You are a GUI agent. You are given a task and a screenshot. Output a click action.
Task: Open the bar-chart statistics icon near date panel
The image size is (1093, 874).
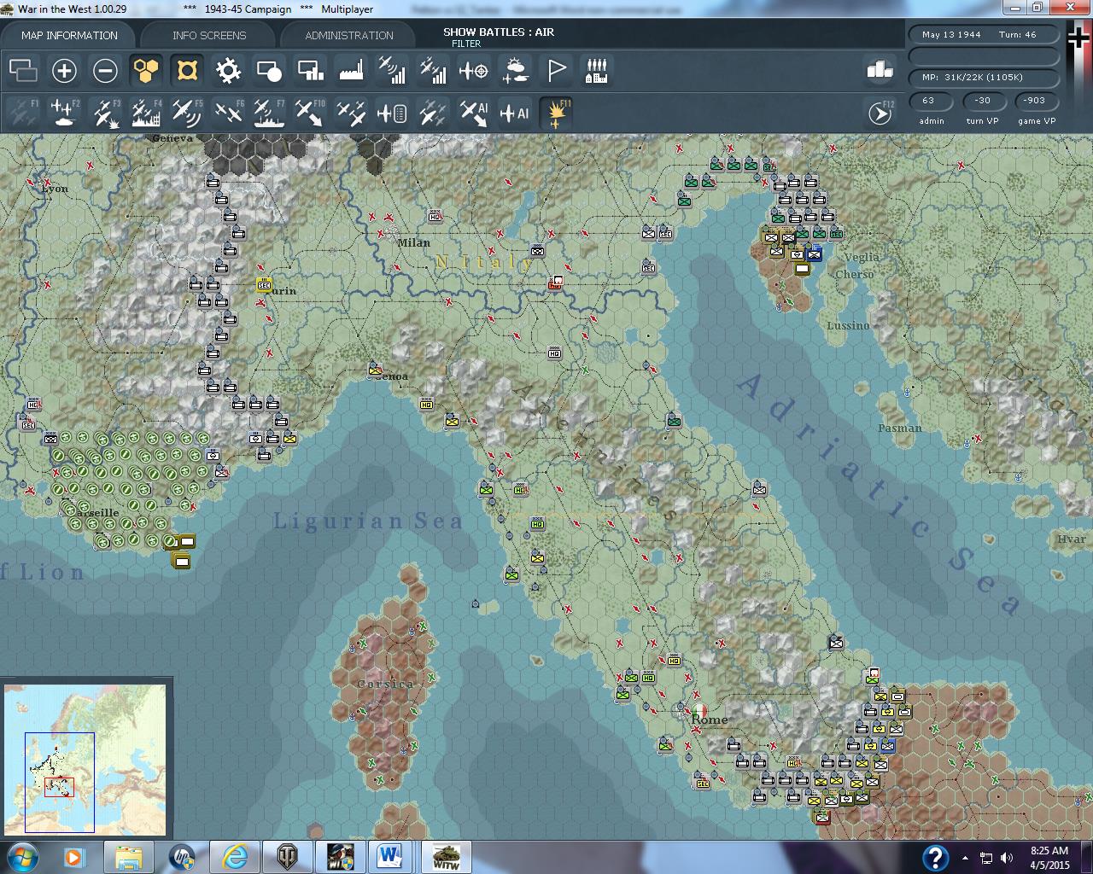[x=879, y=70]
